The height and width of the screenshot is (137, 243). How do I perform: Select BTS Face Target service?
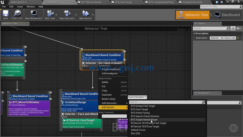click(167, 110)
